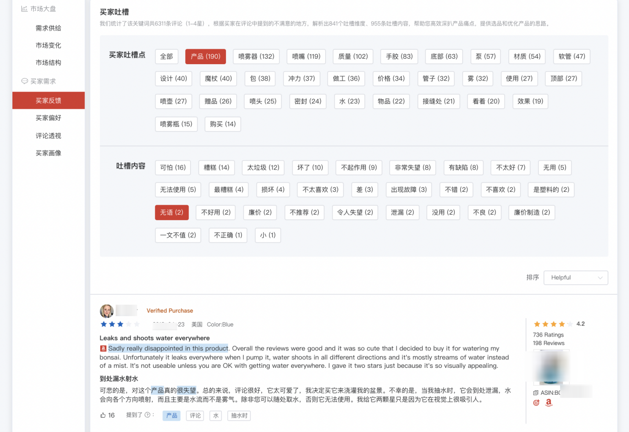629x432 pixels.
Task: Enable the 喷雾器 (132) complaint filter
Action: coord(256,56)
